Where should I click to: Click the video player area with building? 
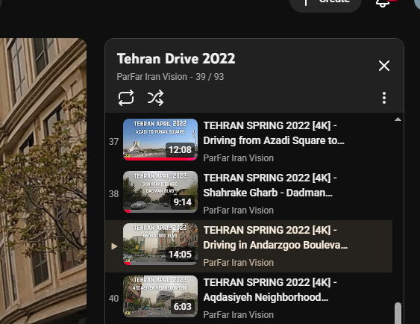tap(43, 181)
